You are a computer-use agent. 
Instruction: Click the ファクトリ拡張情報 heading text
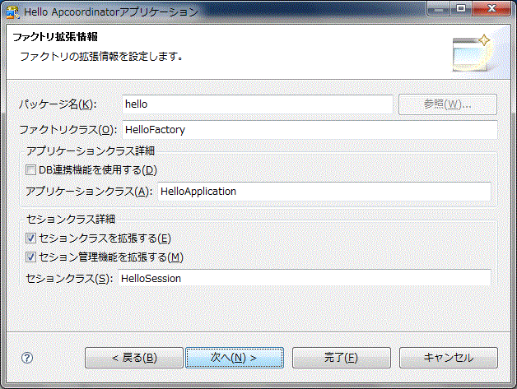[x=55, y=36]
